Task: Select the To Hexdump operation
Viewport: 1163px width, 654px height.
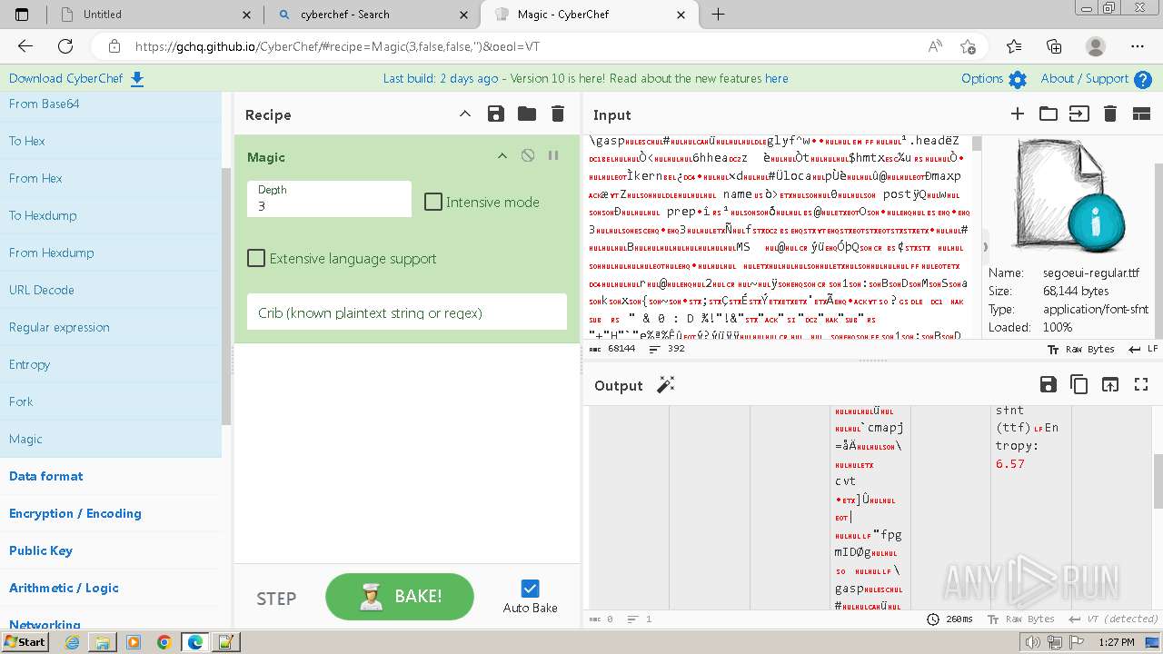Action: pyautogui.click(x=111, y=215)
